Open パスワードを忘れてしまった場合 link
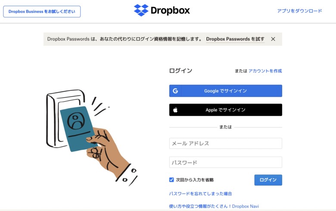The width and height of the screenshot is (336, 211). tap(200, 194)
